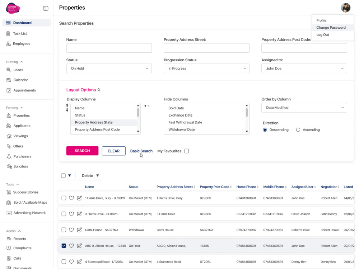Open the Order by Column dropdown
Viewport: 359px width, 269px height.
(304, 108)
